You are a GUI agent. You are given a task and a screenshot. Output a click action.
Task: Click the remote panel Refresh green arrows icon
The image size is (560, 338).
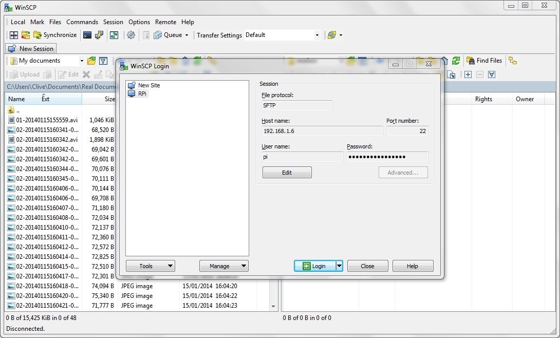coord(456,61)
